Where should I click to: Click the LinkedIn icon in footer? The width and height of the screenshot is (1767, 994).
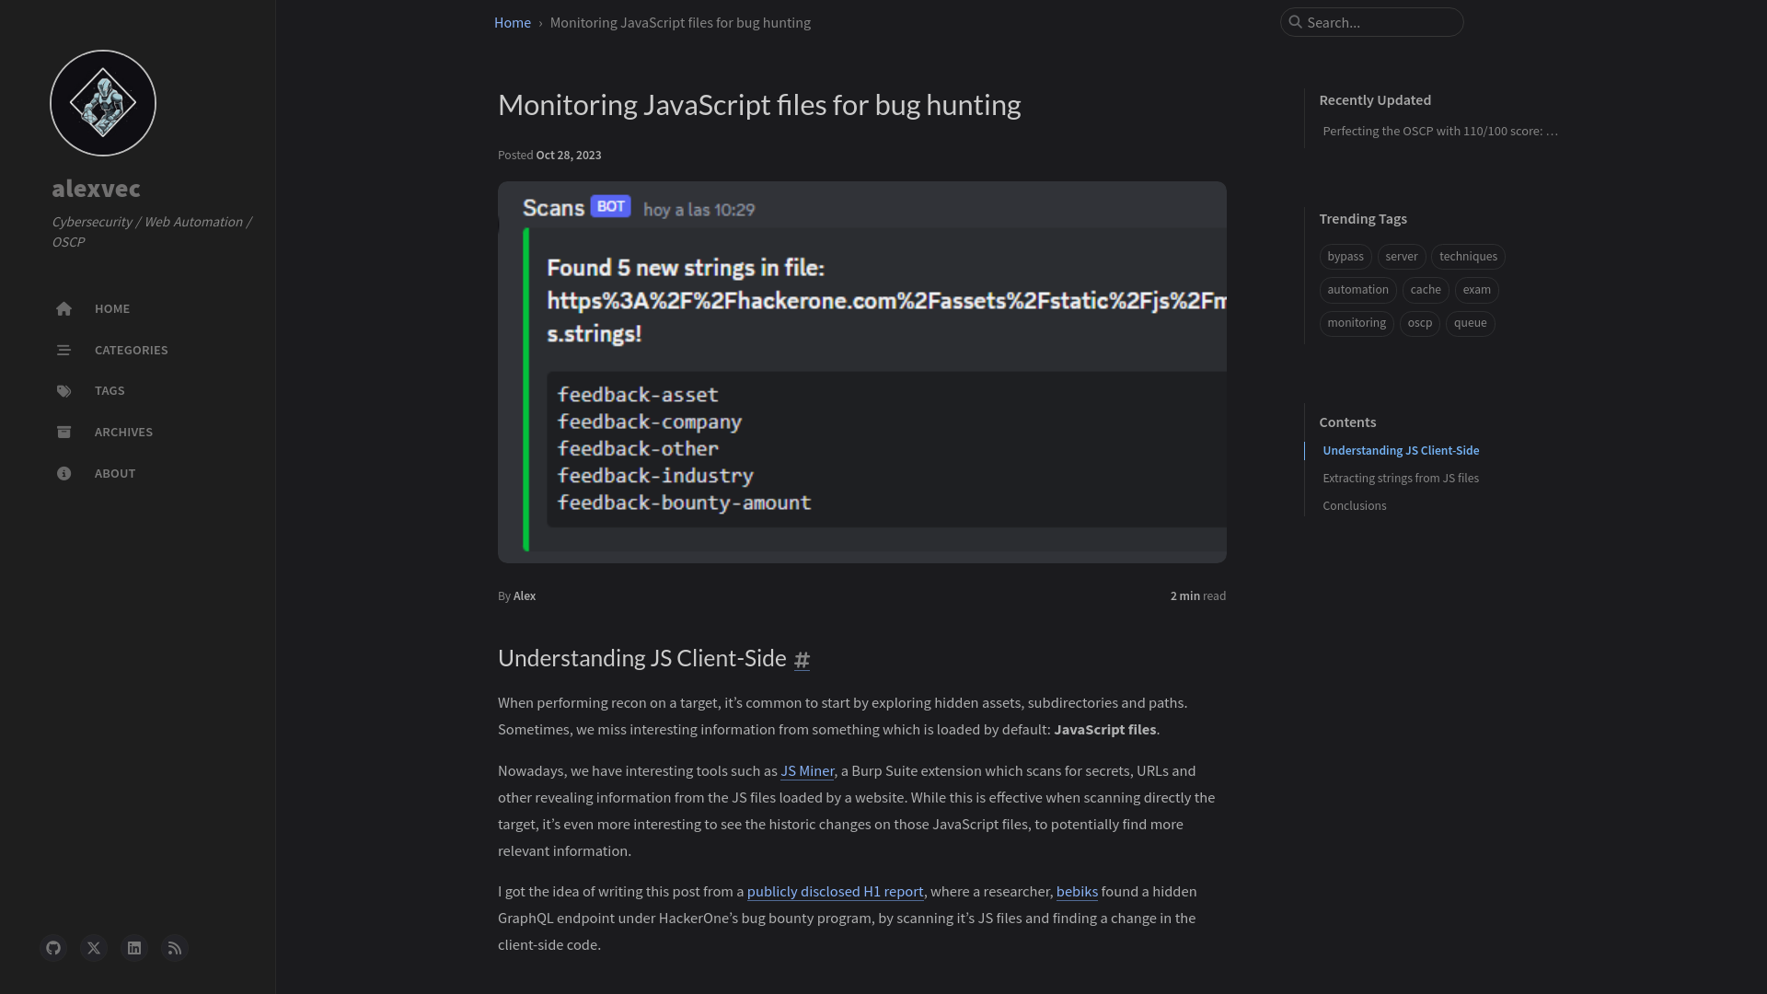[133, 947]
